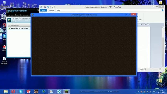Switch to WordPad via its taskbar icon
The image size is (167, 94).
pyautogui.click(x=51, y=92)
